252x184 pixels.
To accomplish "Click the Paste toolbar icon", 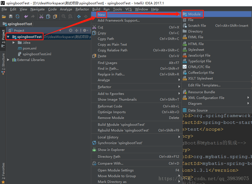I will click(x=55, y=16).
